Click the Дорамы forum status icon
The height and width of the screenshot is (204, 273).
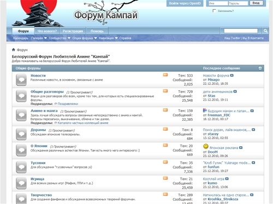tap(21, 134)
